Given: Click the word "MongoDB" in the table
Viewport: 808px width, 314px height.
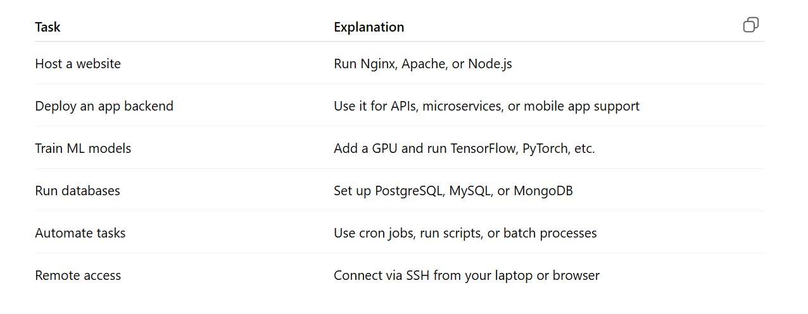Looking at the screenshot, I should point(543,191).
